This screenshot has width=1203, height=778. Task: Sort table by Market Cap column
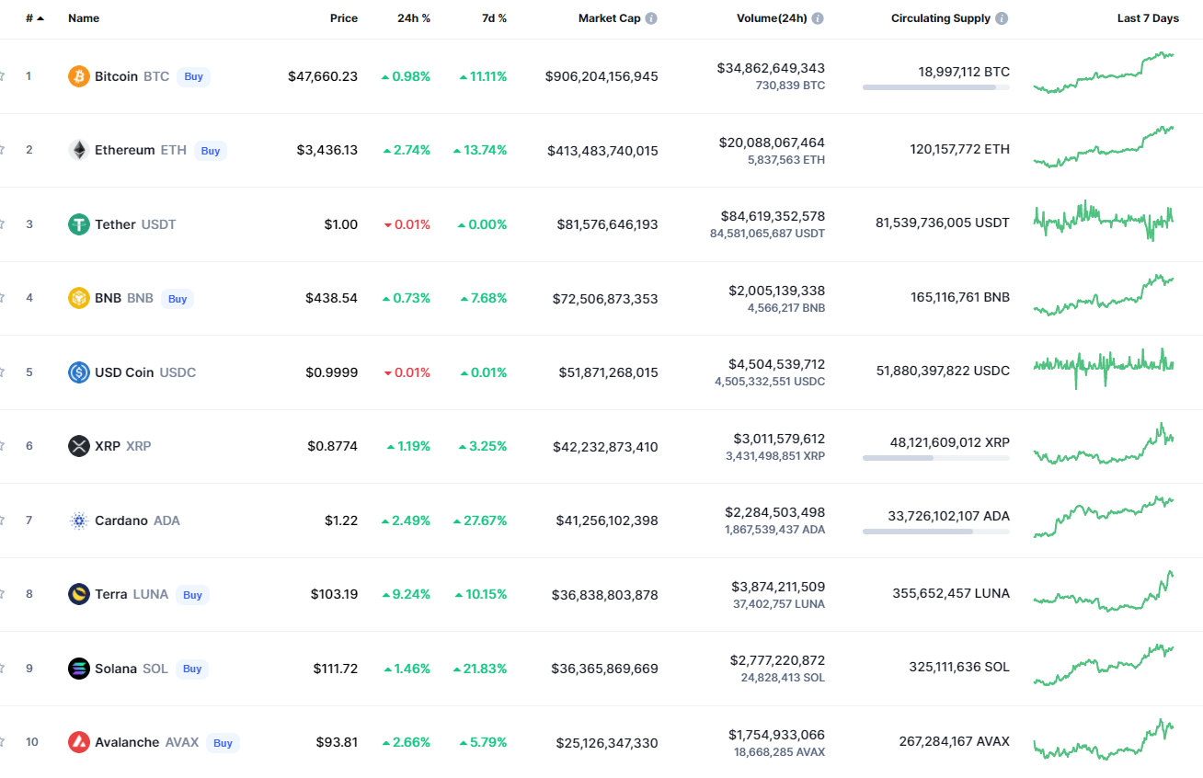tap(609, 18)
